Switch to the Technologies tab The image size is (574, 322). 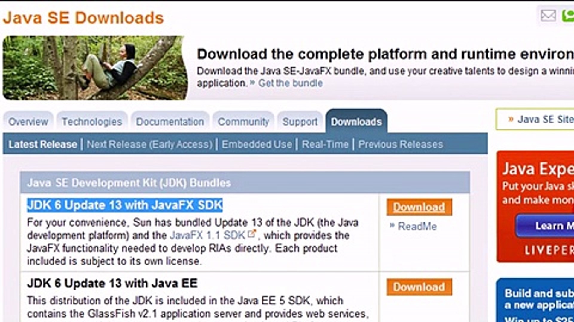tap(92, 122)
